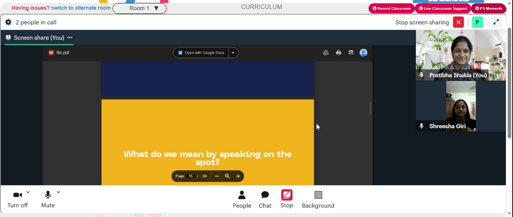513x217 pixels.
Task: Click the '2 people in call' text
Action: pos(36,22)
